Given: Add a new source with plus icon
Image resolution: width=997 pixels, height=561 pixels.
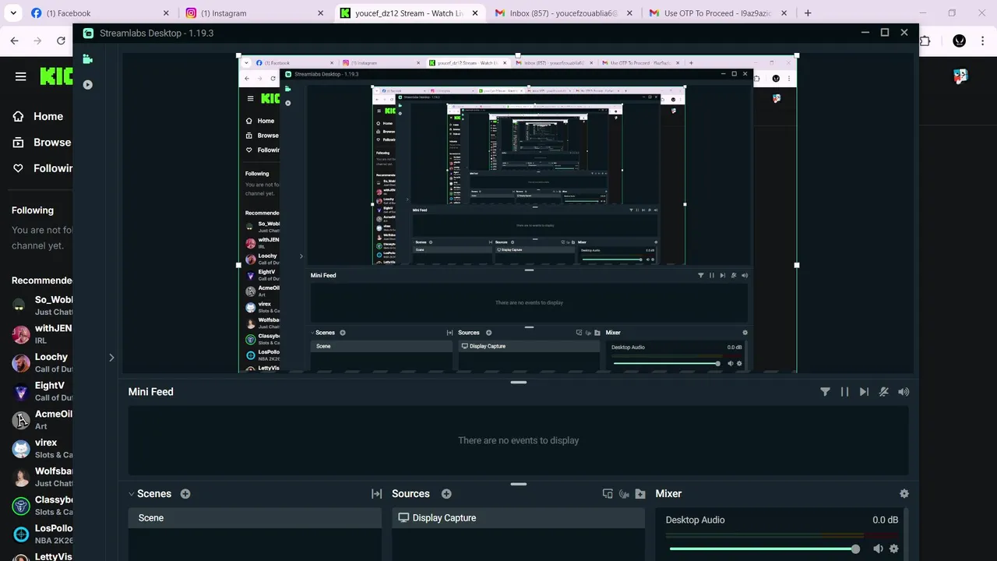Looking at the screenshot, I should [446, 494].
